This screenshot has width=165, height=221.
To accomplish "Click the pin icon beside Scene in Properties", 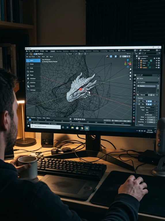I will [x=158, y=79].
